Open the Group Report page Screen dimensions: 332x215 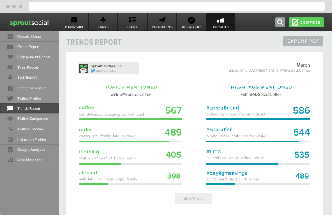pos(29,47)
